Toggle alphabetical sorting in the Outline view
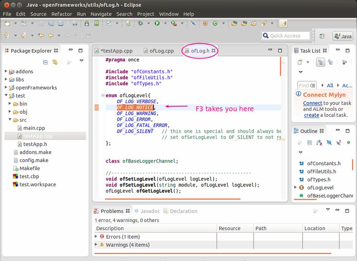Screen dimensions: 357x261 [318, 142]
